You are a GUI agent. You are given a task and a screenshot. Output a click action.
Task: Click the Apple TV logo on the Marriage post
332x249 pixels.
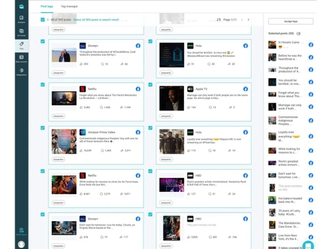point(190,89)
